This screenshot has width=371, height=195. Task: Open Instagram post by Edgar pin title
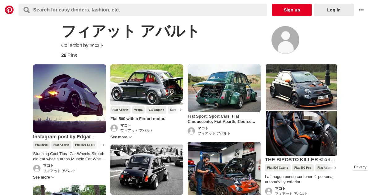coord(64,137)
